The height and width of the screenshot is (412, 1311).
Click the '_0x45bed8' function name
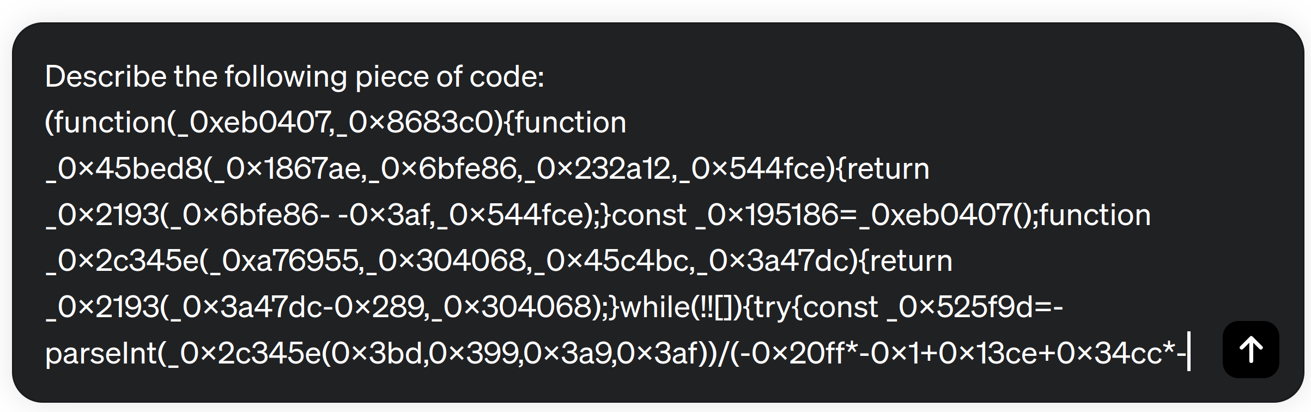click(x=124, y=169)
